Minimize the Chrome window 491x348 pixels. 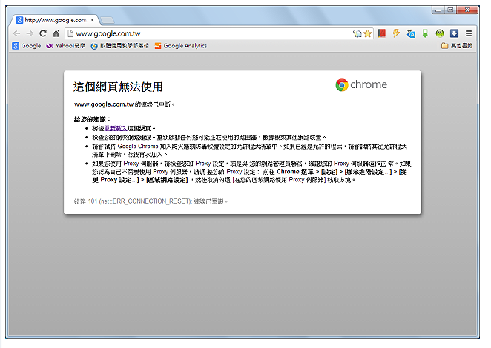(x=438, y=10)
